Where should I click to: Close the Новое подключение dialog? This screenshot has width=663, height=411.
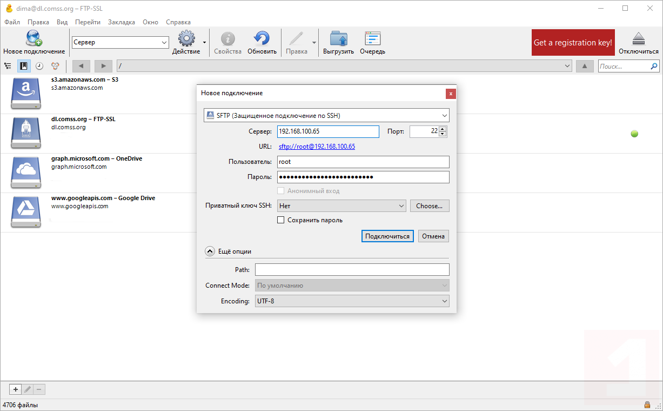pyautogui.click(x=451, y=94)
